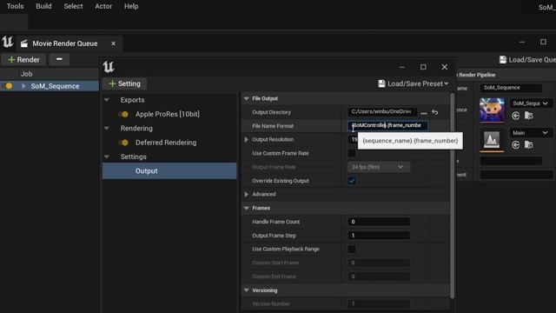Collapse the Exports category

(x=107, y=100)
